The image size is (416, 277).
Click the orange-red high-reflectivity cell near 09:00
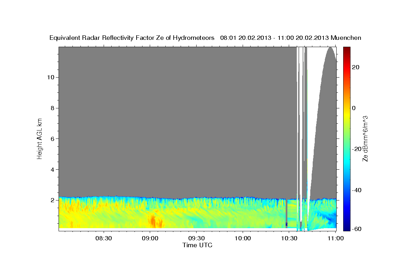click(x=153, y=220)
